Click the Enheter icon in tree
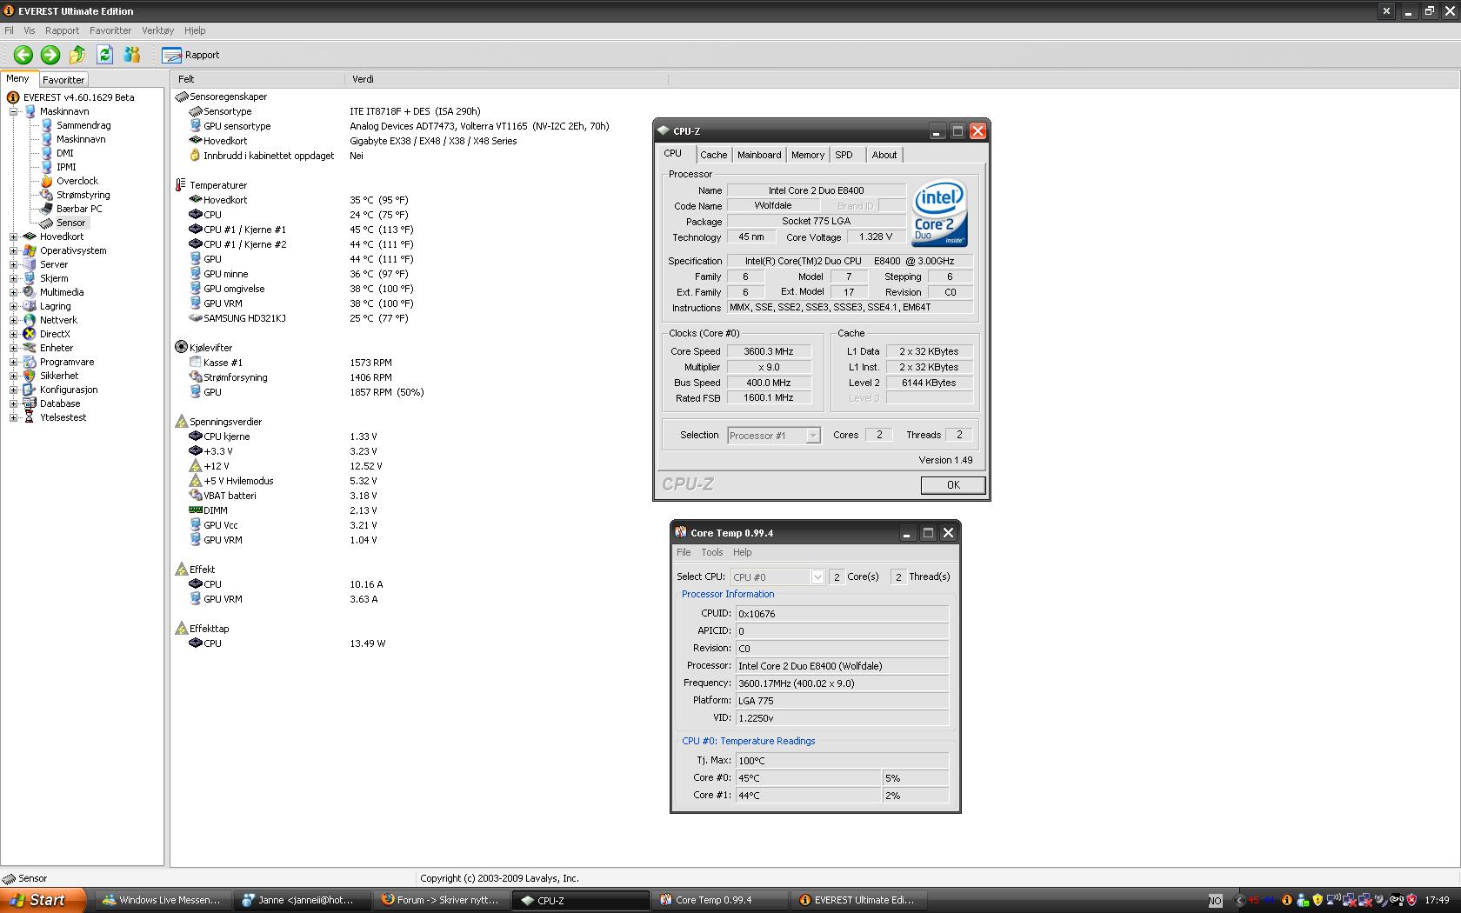 tap(30, 348)
